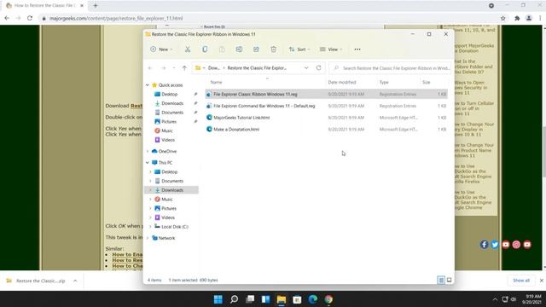This screenshot has height=307, width=546.
Task: Open Videos under Quick access
Action: (168, 140)
